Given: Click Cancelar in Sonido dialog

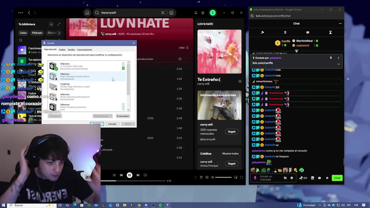Looking at the screenshot, I should click(x=112, y=124).
